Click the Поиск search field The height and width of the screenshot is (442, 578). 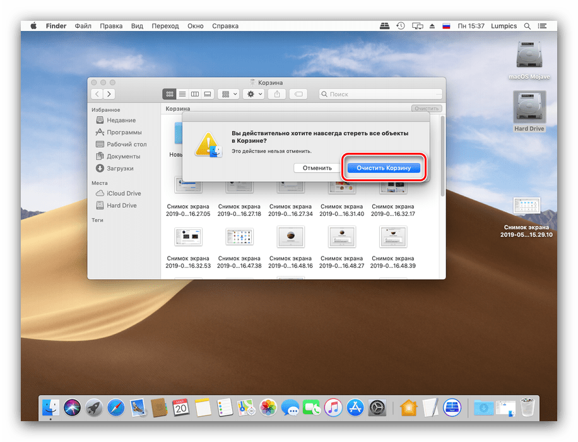[379, 94]
